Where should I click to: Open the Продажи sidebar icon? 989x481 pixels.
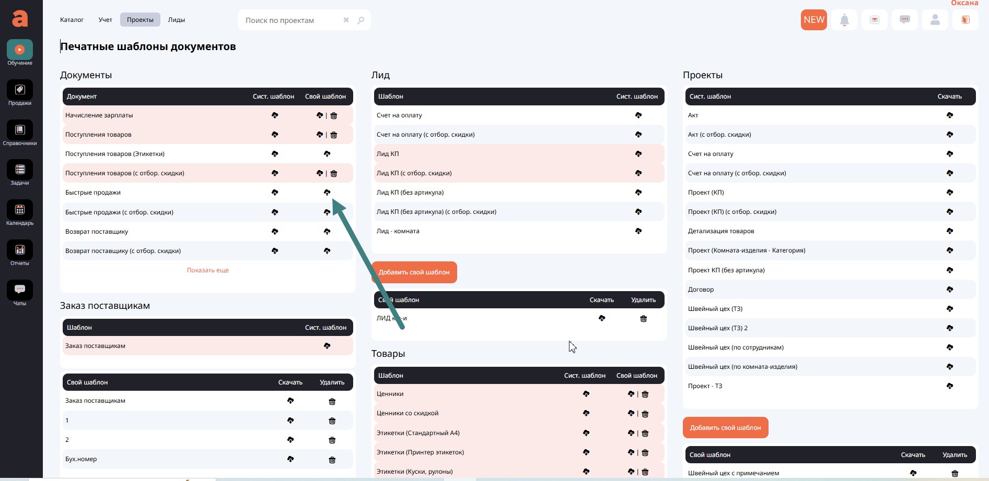coord(20,90)
